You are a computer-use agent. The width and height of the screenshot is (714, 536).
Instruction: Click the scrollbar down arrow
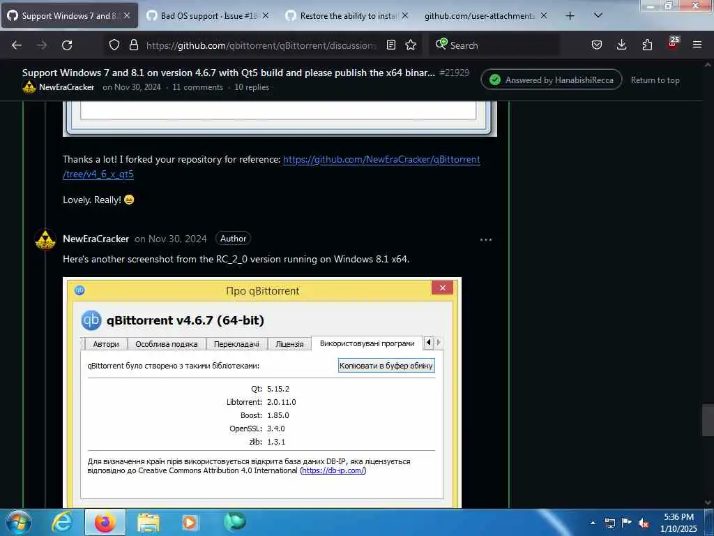[708, 502]
